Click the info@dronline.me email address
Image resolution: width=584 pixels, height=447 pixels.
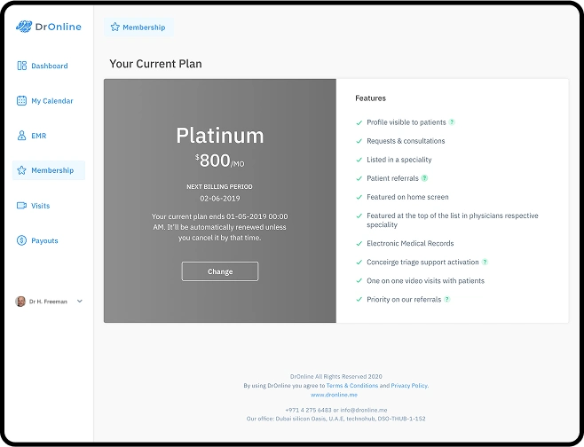click(364, 410)
